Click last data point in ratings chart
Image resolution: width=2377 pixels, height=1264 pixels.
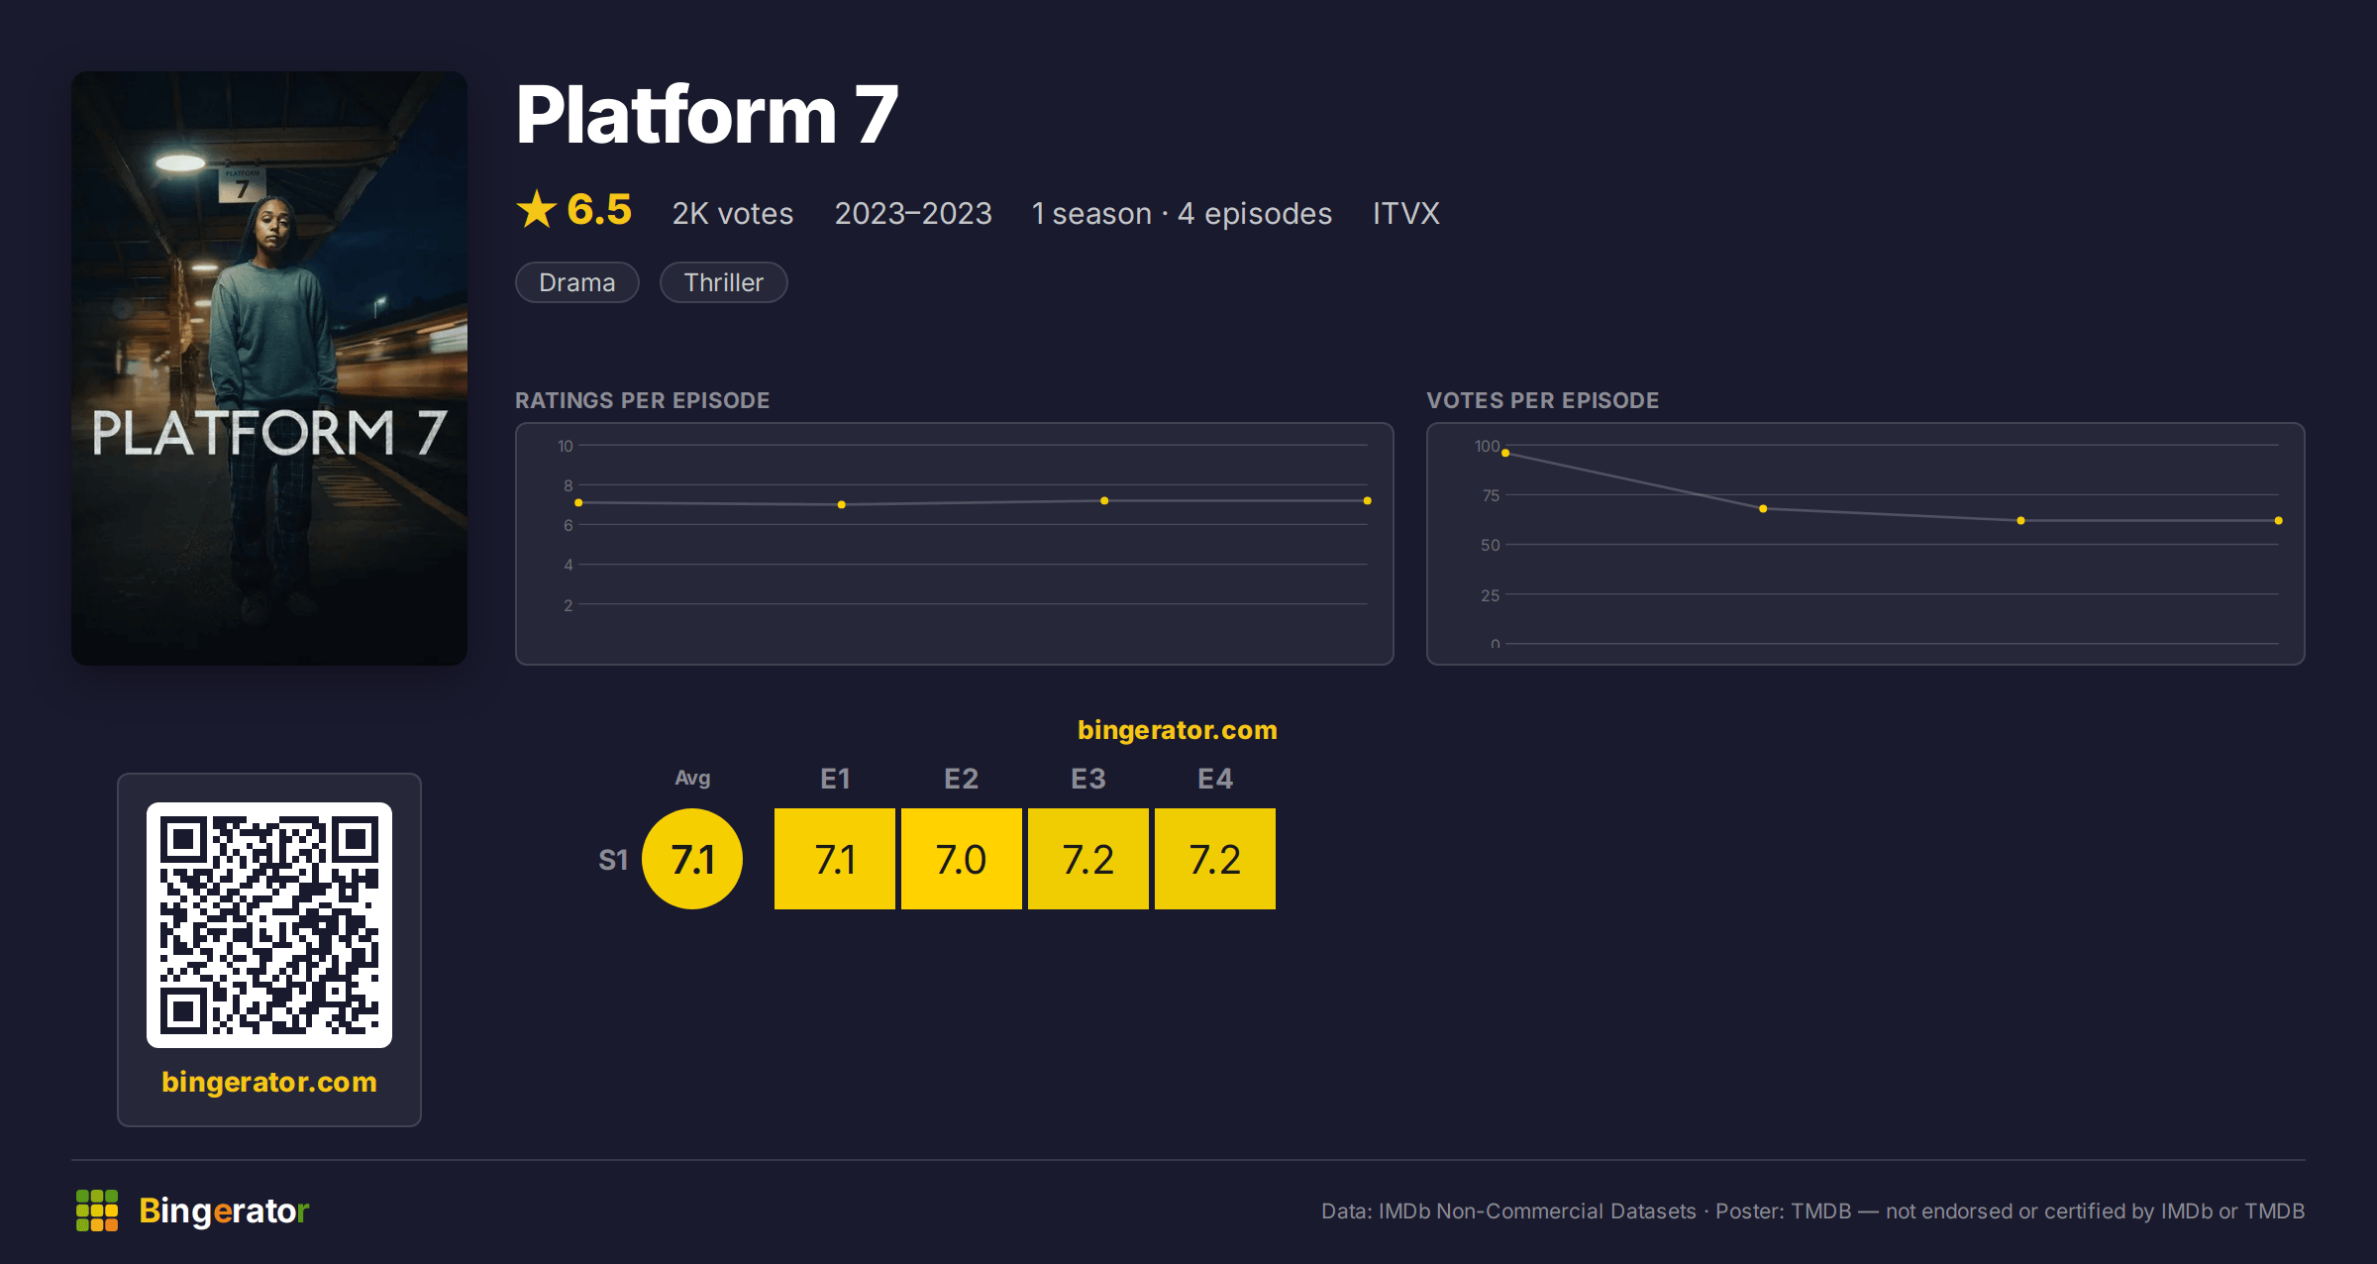pos(1368,501)
